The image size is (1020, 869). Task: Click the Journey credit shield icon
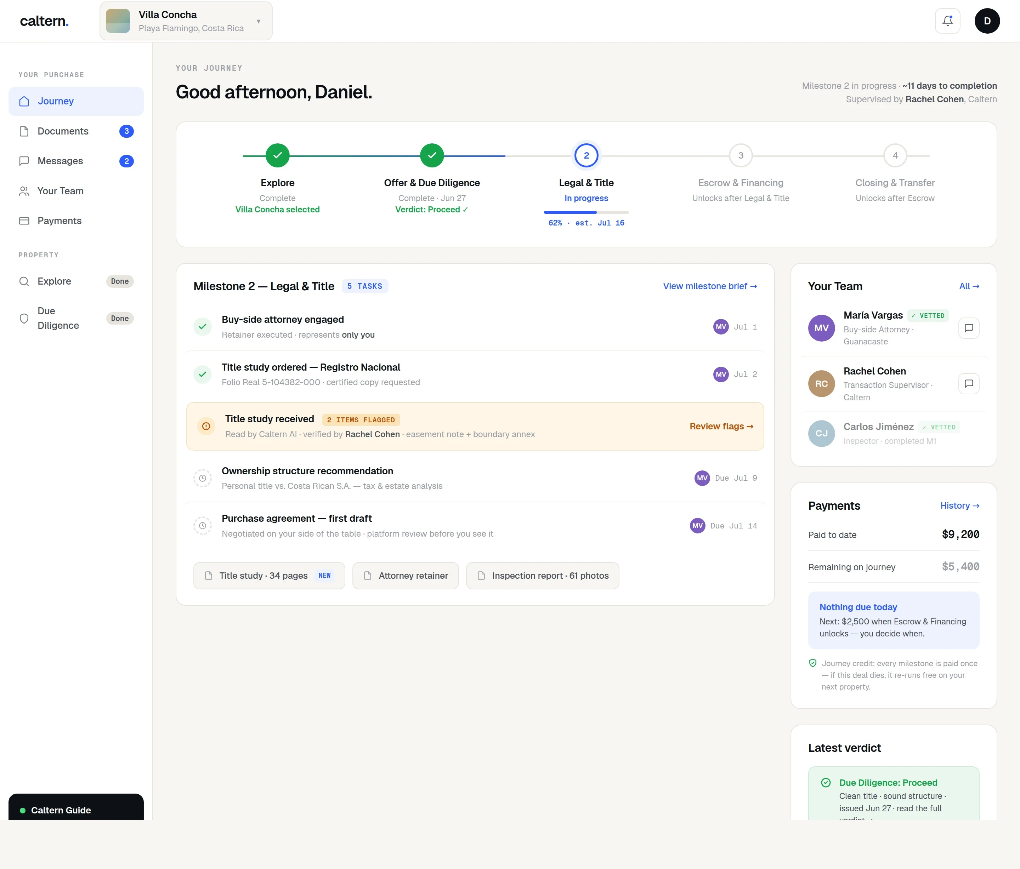(812, 663)
